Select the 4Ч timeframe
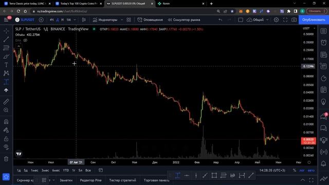This screenshot has height=185, width=329. tap(51, 20)
